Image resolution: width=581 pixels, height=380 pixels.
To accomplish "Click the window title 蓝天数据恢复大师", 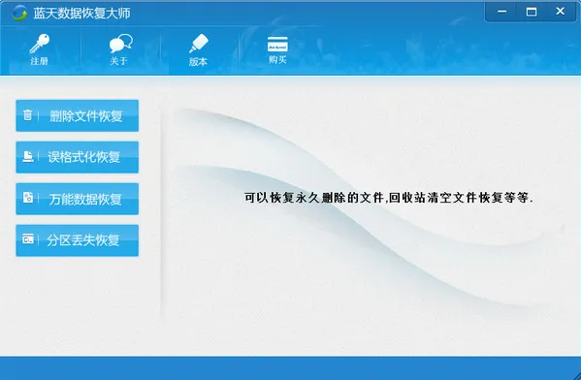I will coord(81,14).
